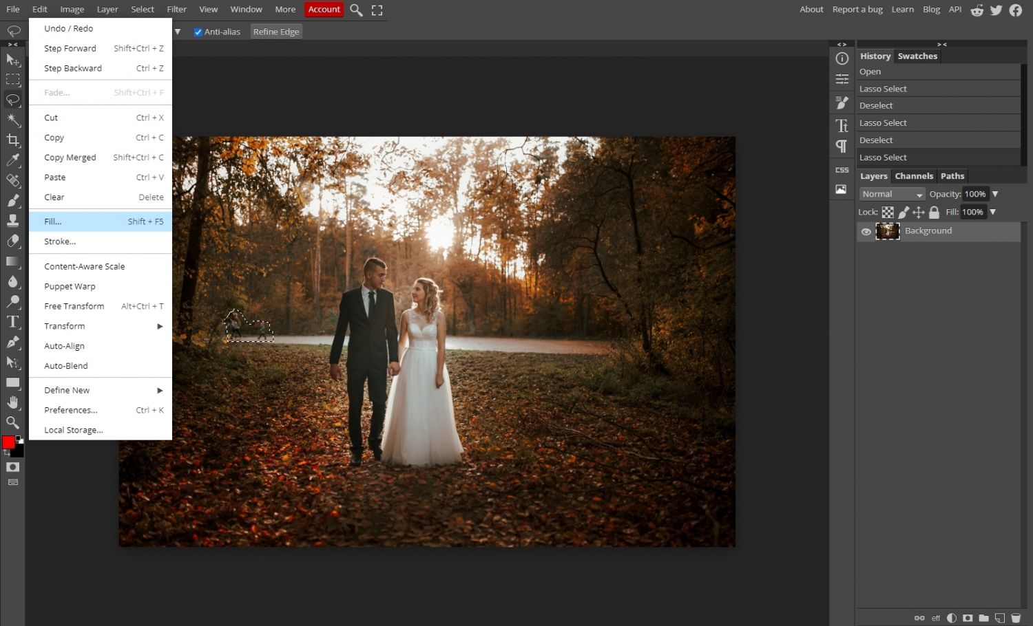Screen dimensions: 1033x626
Task: Open the Normal blend mode dropdown
Action: pyautogui.click(x=892, y=195)
